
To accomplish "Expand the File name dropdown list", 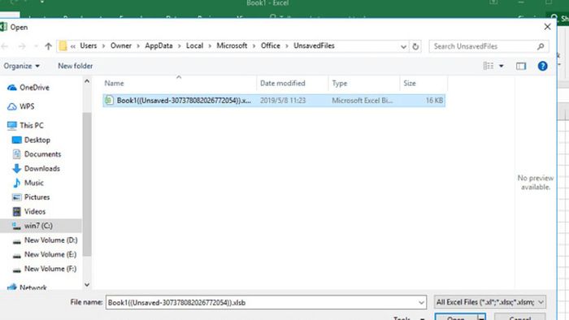I will tap(421, 302).
